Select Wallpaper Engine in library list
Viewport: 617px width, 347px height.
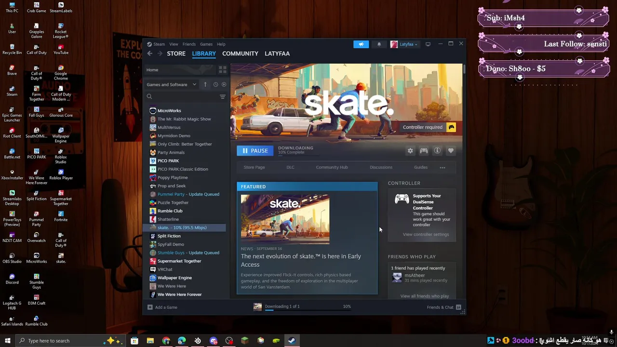coord(174,278)
